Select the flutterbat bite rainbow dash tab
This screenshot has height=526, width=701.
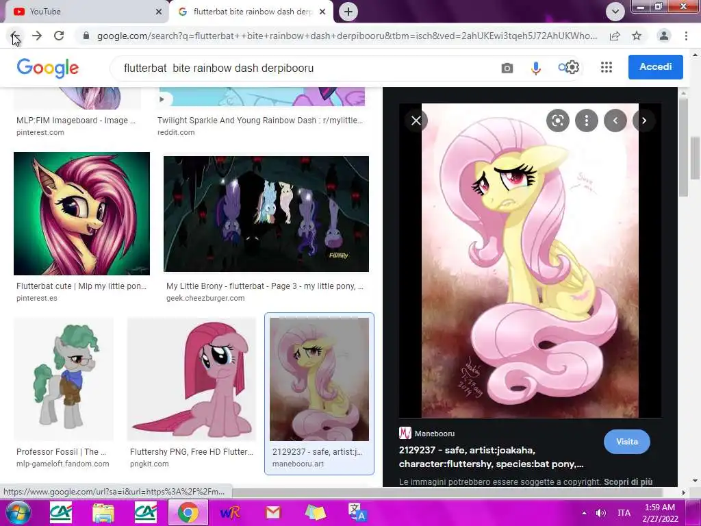coord(251,12)
